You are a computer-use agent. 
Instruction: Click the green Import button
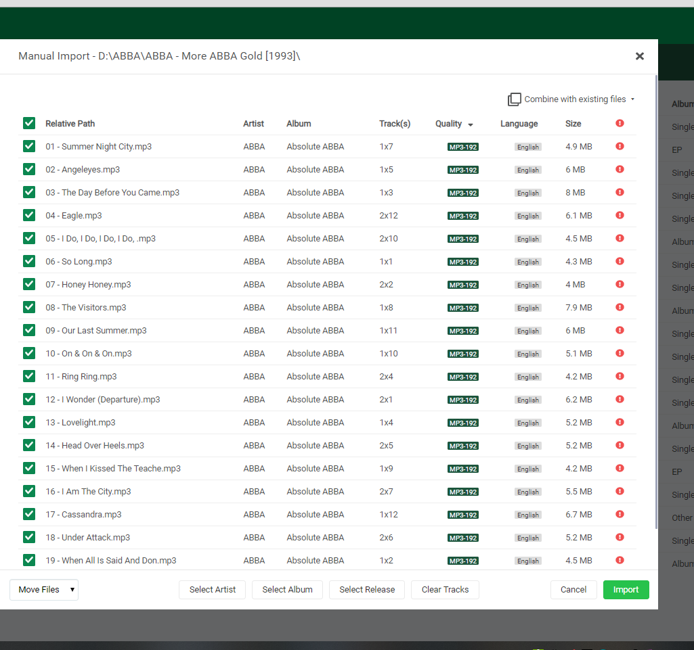(626, 590)
